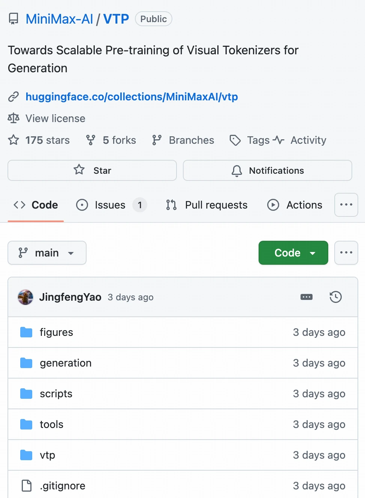
Task: Click the 3 days ago timestamp in vtp row
Action: pos(319,455)
